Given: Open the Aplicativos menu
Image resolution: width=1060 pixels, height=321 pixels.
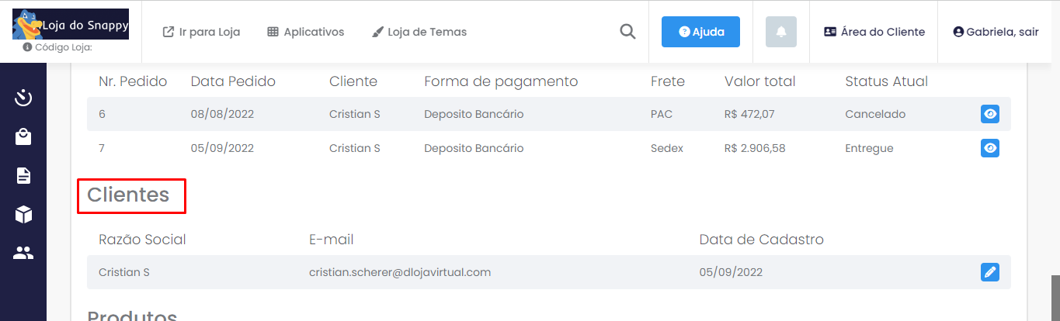Looking at the screenshot, I should [305, 32].
